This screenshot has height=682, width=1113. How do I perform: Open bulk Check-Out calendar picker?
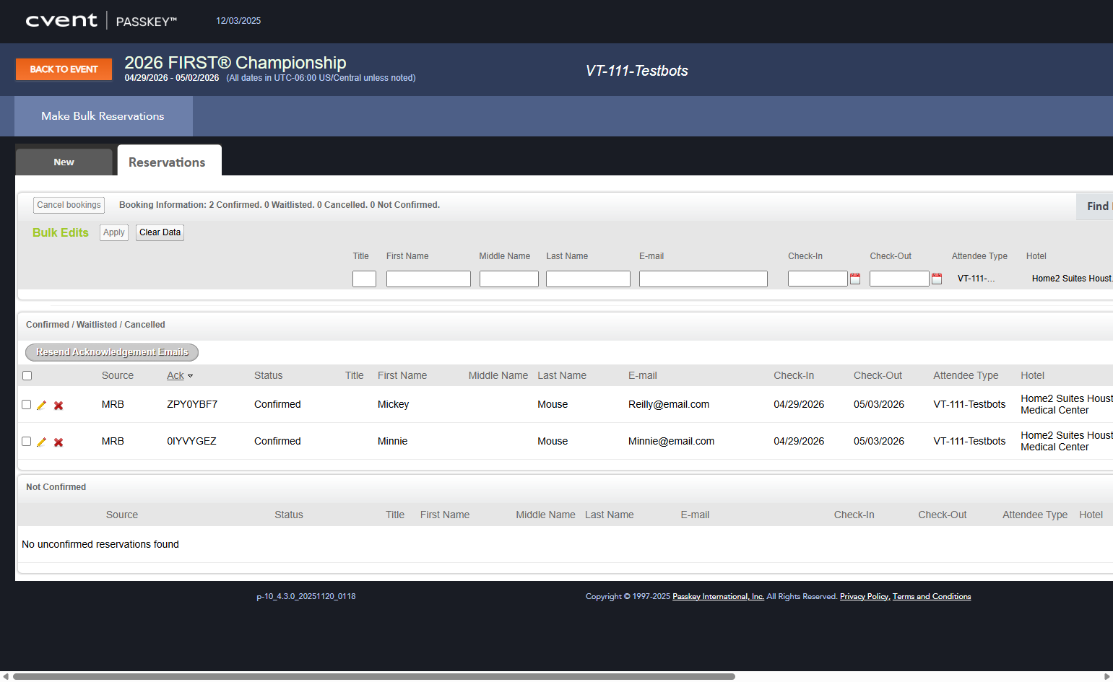[x=937, y=279]
